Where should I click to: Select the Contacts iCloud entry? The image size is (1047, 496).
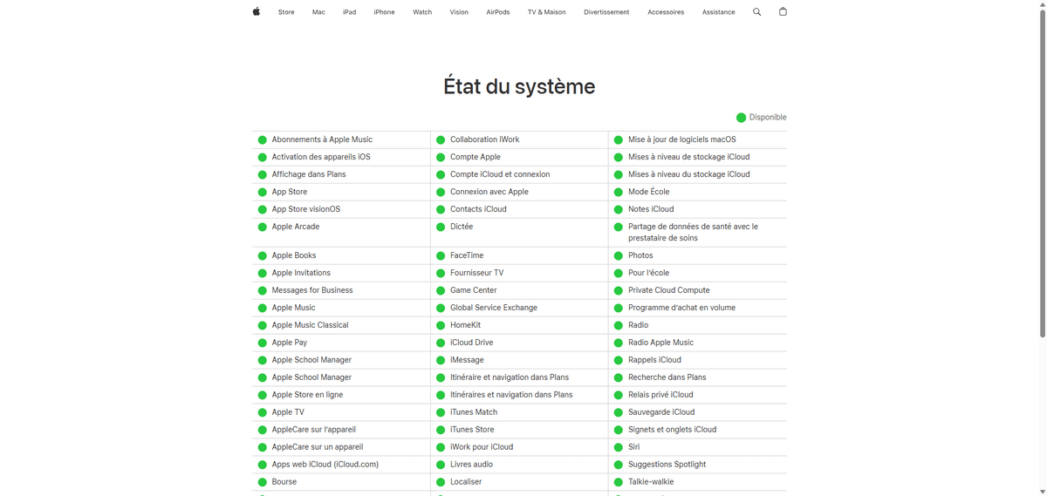point(478,209)
